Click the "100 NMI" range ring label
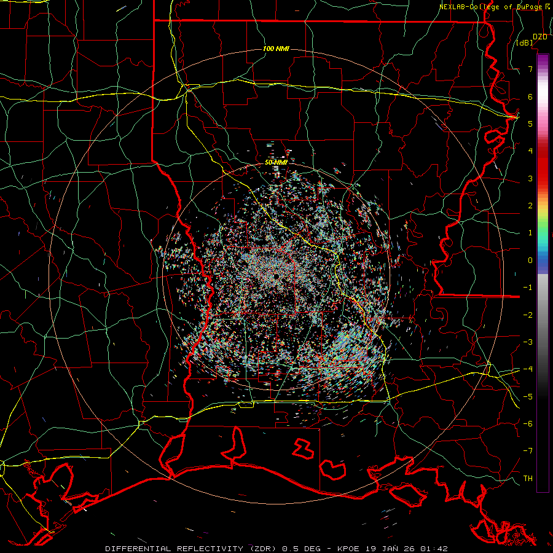The image size is (553, 553). tap(276, 49)
